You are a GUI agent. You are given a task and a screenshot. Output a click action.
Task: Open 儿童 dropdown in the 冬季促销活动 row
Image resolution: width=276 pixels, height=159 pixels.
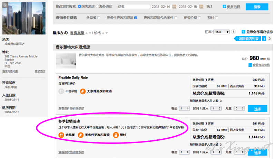[x=240, y=152]
